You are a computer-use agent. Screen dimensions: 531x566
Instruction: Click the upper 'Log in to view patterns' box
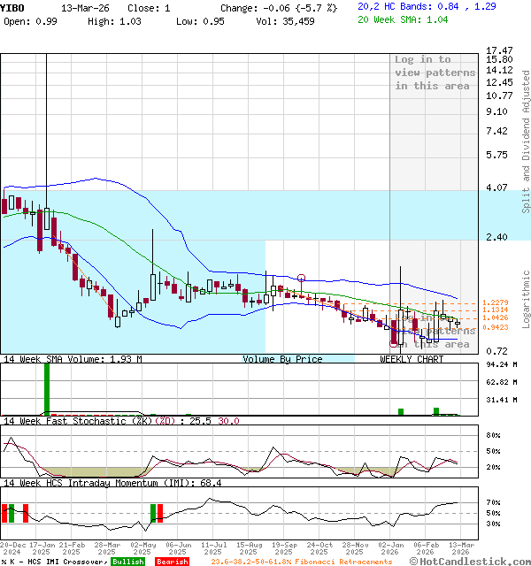[434, 73]
